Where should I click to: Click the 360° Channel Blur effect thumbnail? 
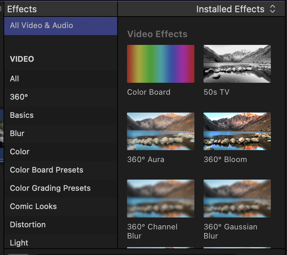point(161,199)
